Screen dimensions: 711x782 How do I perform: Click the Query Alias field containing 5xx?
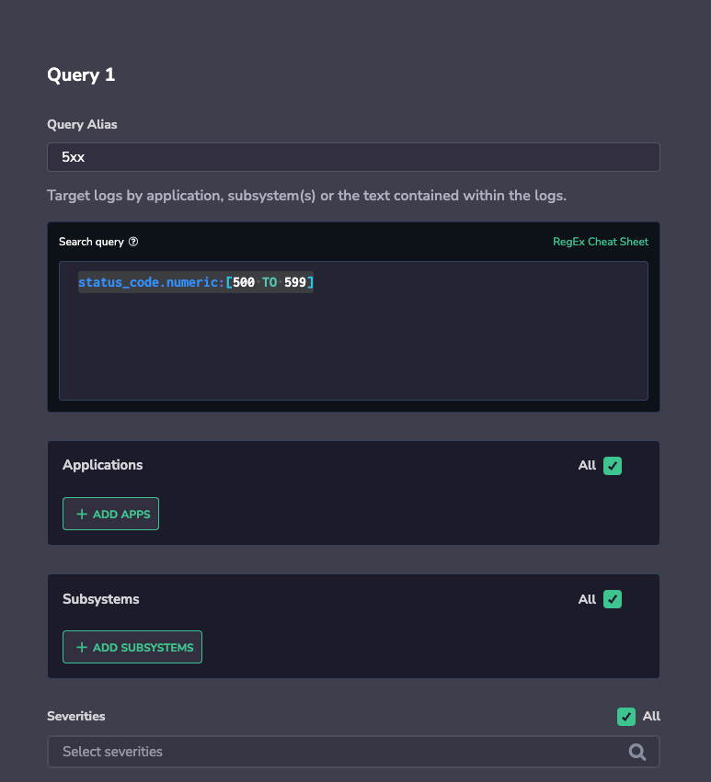pos(353,157)
